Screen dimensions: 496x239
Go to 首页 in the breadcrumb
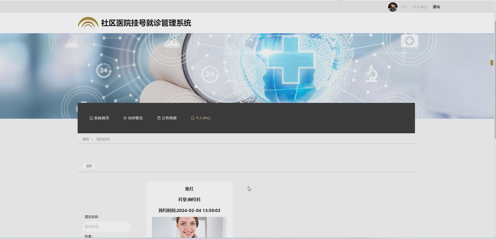(86, 139)
